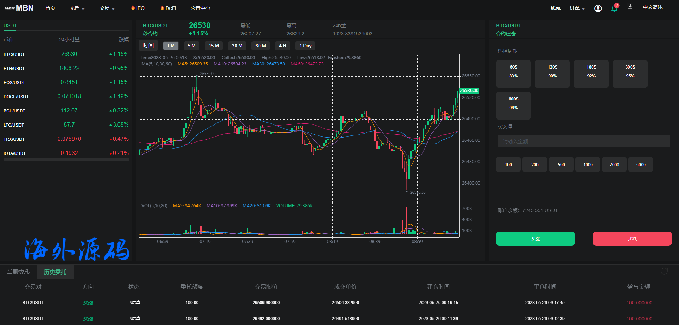The width and height of the screenshot is (679, 325).
Task: Expand the 充币 dropdown menu
Action: pyautogui.click(x=77, y=8)
